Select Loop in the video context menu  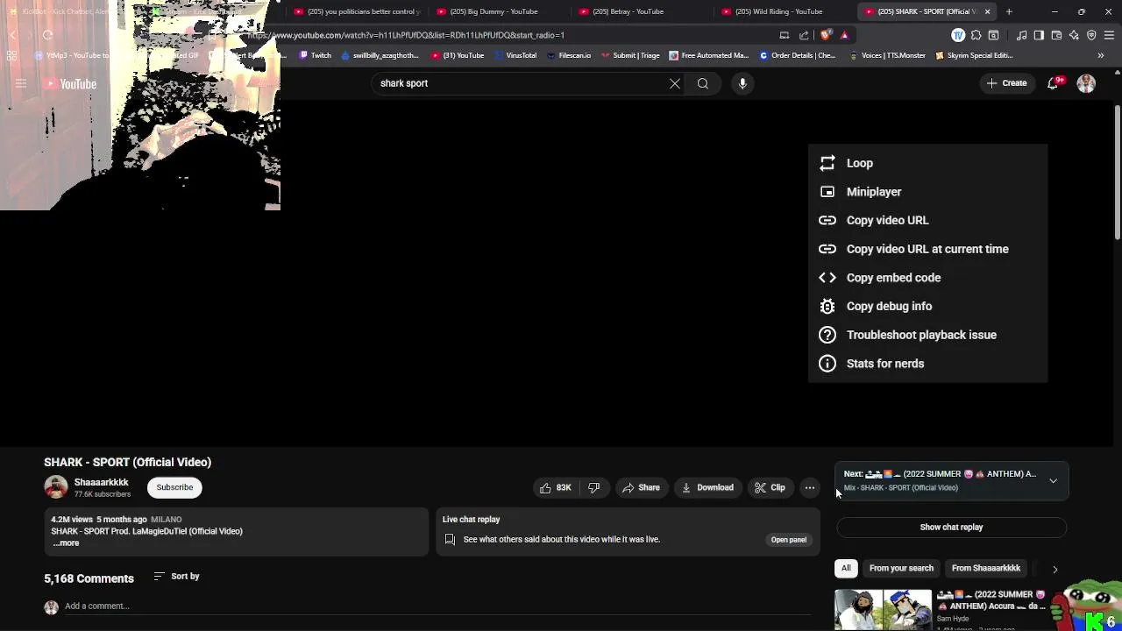(x=927, y=163)
